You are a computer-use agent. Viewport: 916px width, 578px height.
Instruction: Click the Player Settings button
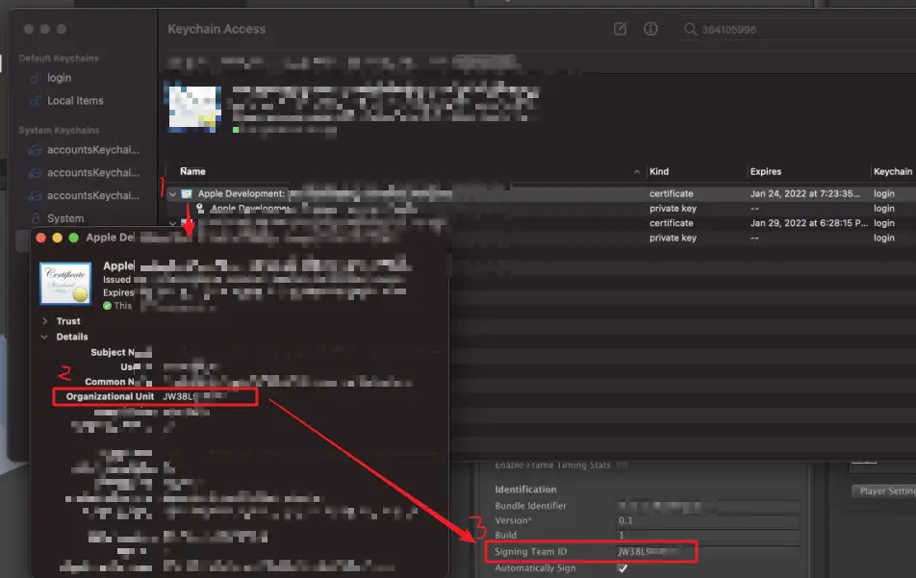point(884,491)
